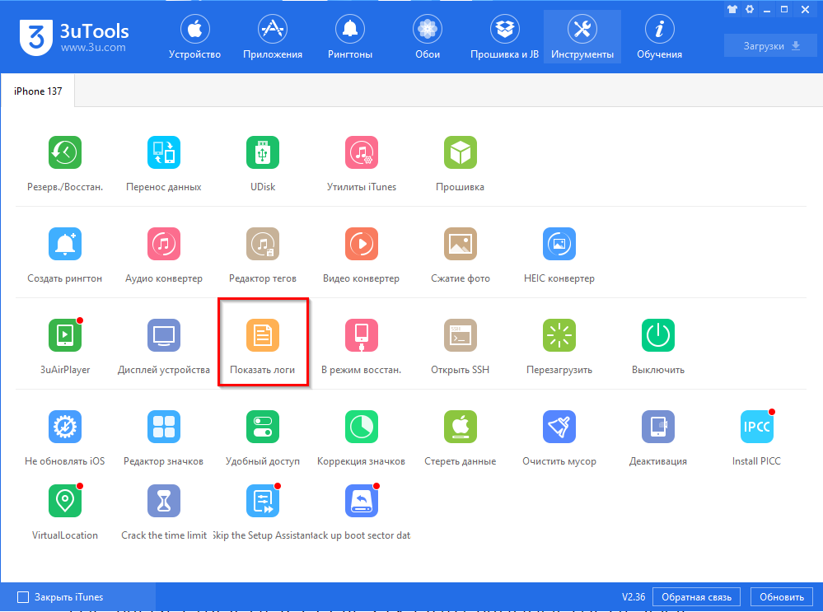Switch to the Устройство section

point(194,36)
